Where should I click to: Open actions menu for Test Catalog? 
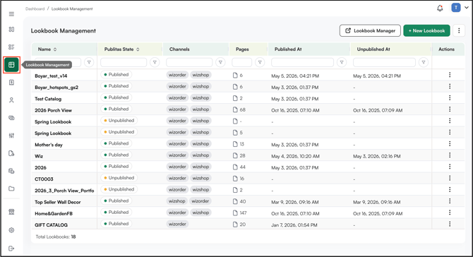point(450,97)
